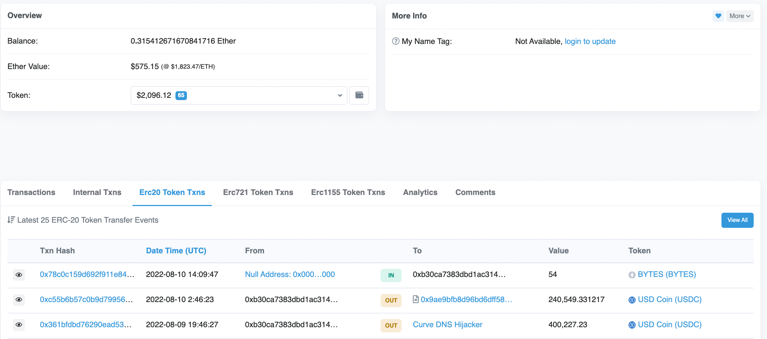Click the BYTES token logo icon
The image size is (767, 339).
pyautogui.click(x=632, y=275)
